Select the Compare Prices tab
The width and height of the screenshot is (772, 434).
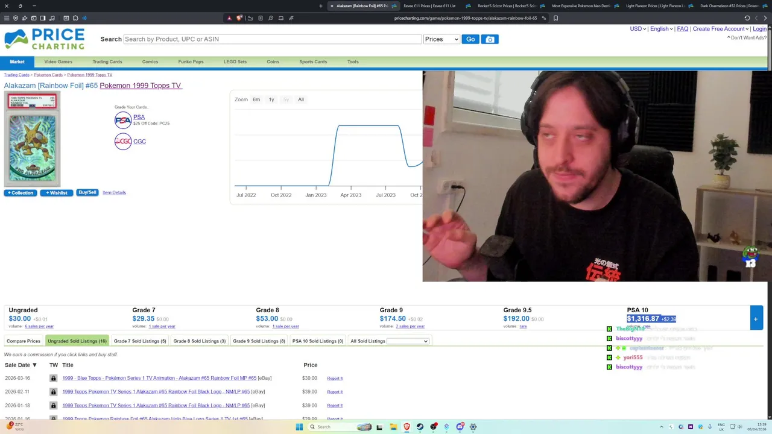pos(24,341)
